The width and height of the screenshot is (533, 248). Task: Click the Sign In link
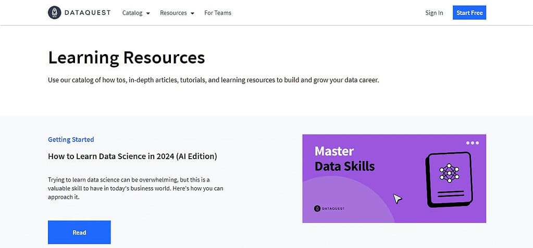pos(434,13)
